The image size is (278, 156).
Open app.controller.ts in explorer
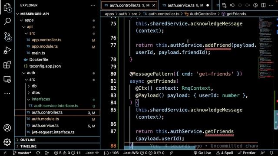(46, 40)
